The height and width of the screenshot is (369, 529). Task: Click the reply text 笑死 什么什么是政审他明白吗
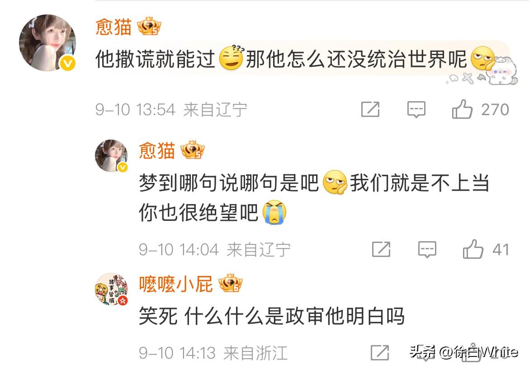coord(272,316)
